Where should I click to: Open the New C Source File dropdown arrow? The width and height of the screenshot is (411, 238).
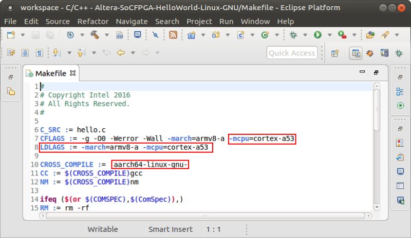pos(252,35)
